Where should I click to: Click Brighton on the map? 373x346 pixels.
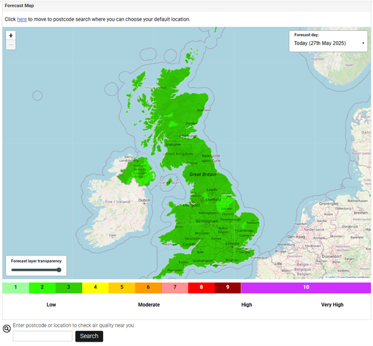[232, 260]
